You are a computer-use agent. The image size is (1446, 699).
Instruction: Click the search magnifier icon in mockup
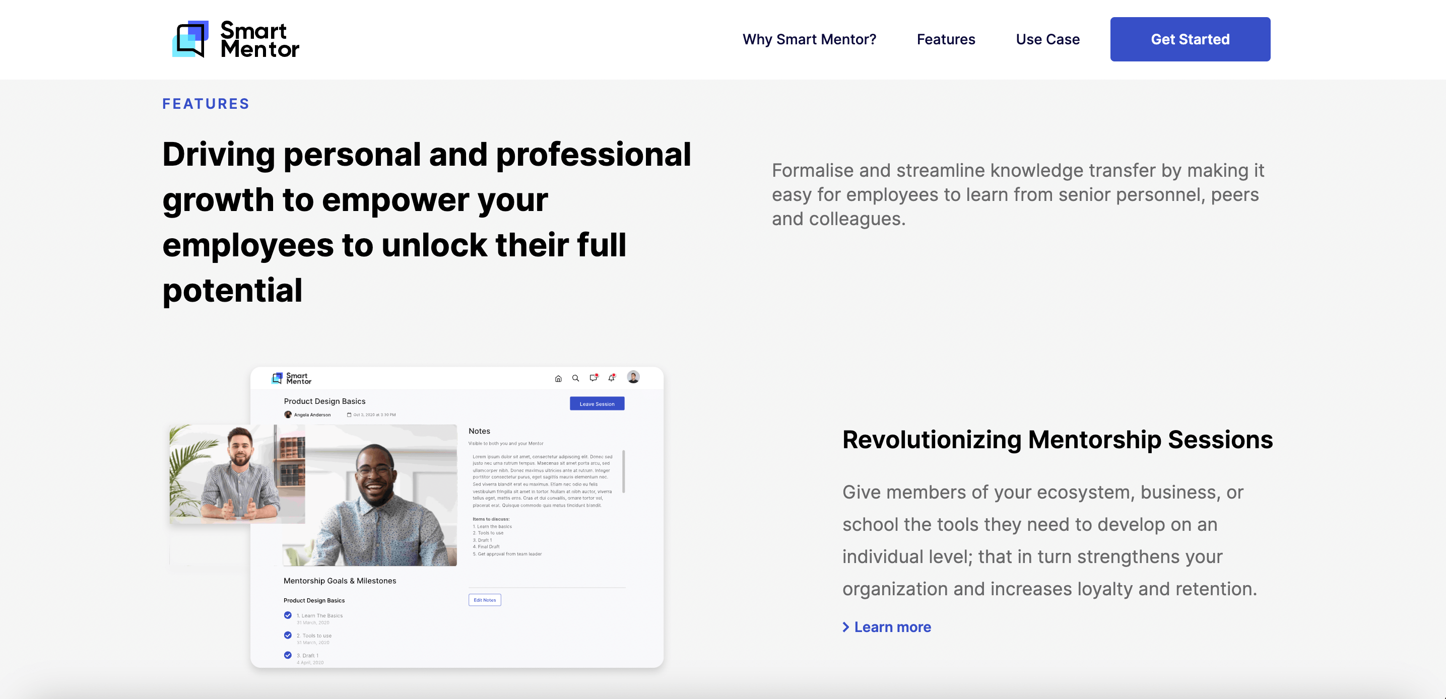coord(575,379)
